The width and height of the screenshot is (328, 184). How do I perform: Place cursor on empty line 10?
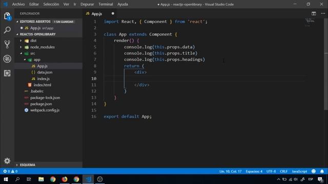(x=205, y=78)
